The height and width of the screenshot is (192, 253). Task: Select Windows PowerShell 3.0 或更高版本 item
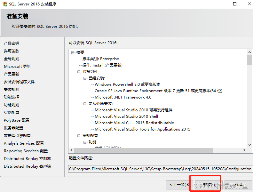[128, 84]
